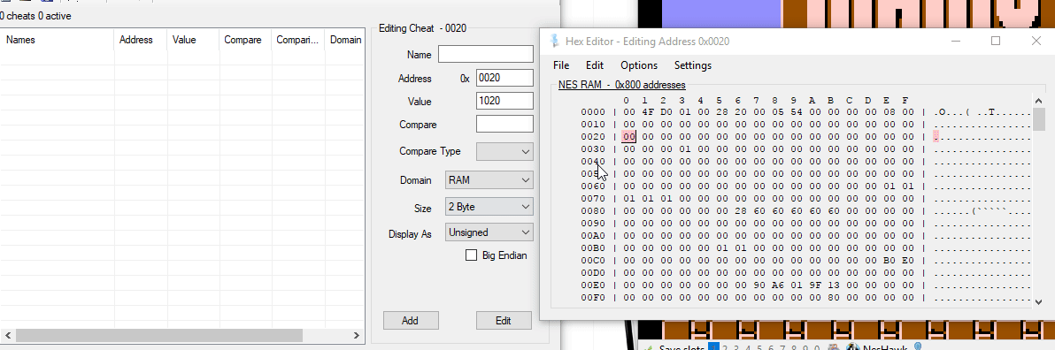Toggle the Big Endian checkbox
The height and width of the screenshot is (350, 1055).
pos(471,255)
